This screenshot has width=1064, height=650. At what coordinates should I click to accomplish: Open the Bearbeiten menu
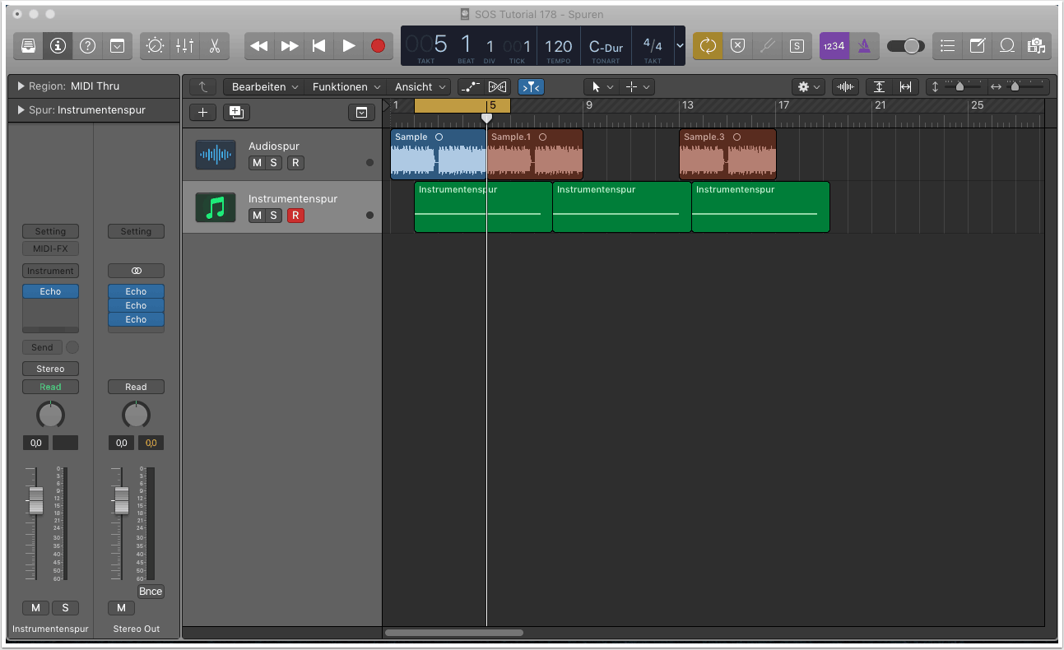(263, 86)
